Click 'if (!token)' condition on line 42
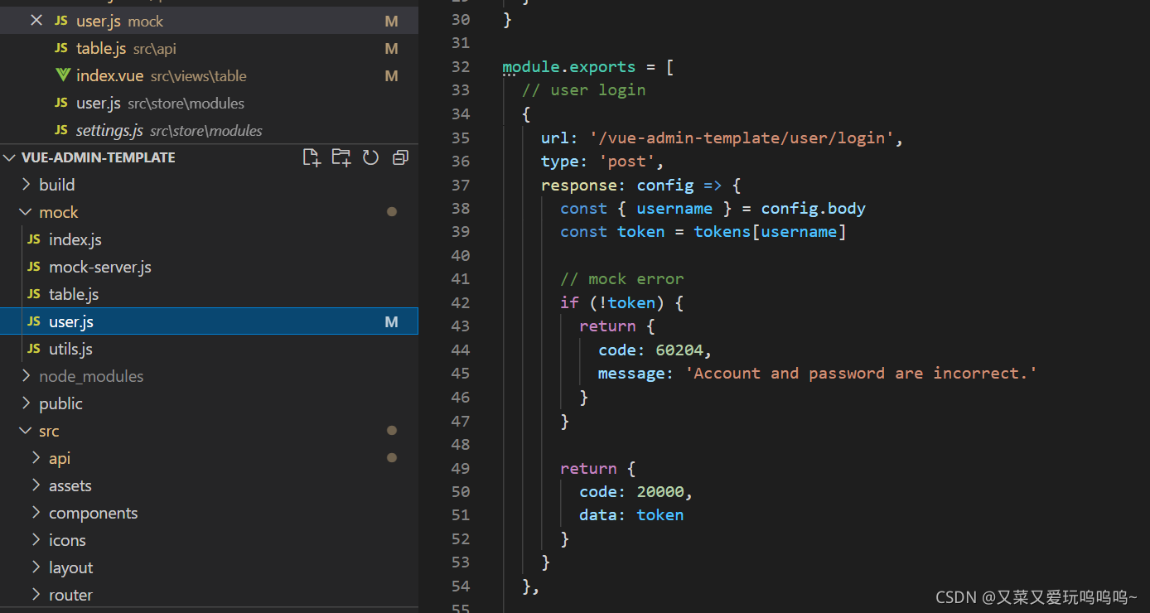 (x=612, y=302)
